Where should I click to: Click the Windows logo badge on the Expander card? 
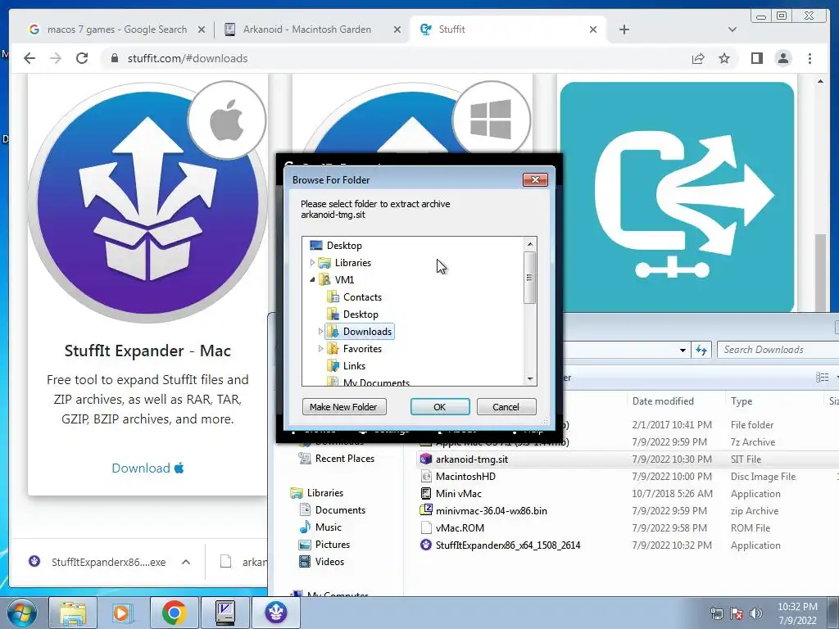(491, 120)
